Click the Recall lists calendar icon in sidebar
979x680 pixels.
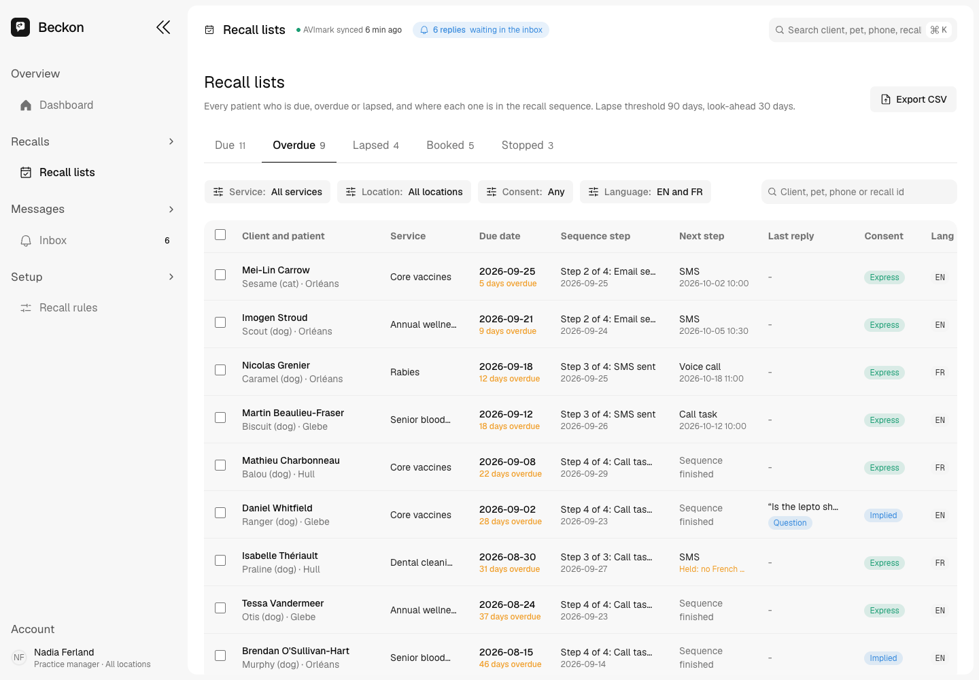pyautogui.click(x=26, y=173)
